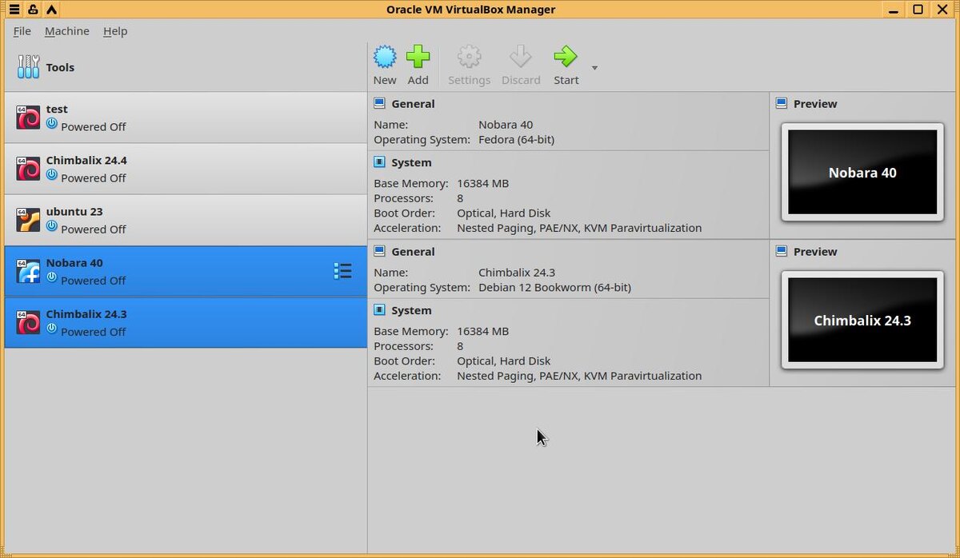Open the General header link for Nobara 40
The width and height of the screenshot is (960, 558).
point(413,104)
